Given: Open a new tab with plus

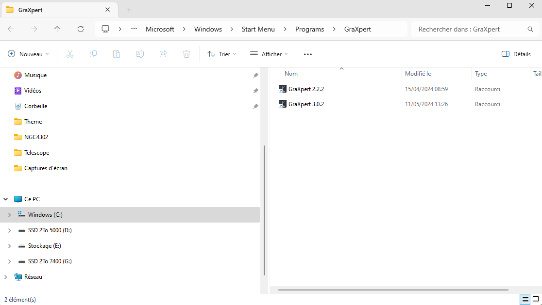Looking at the screenshot, I should tap(129, 10).
